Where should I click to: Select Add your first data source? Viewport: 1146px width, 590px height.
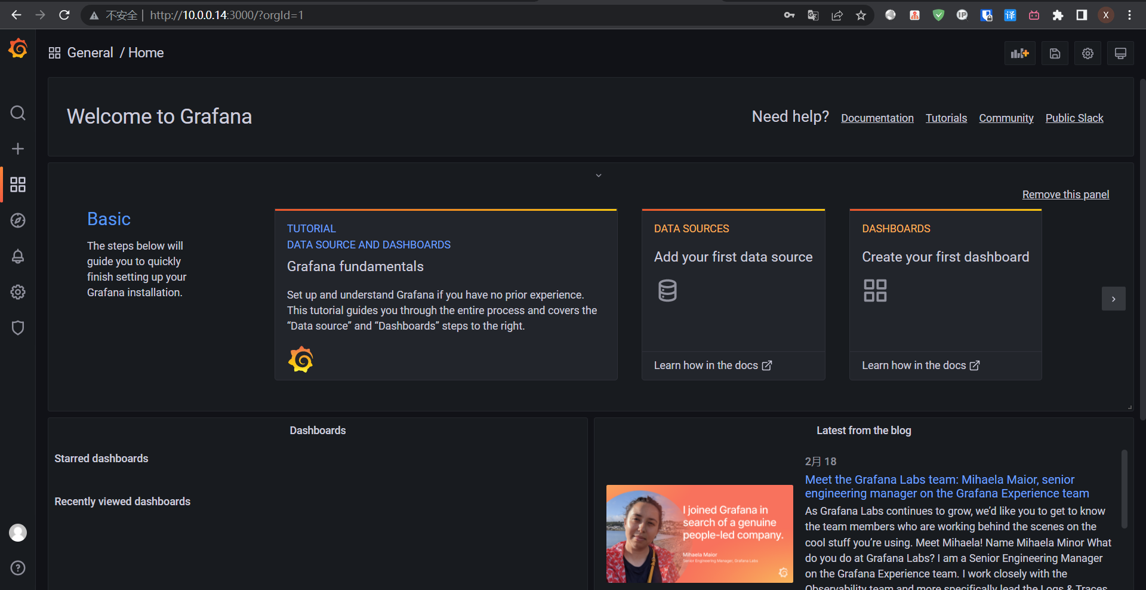[x=734, y=257]
